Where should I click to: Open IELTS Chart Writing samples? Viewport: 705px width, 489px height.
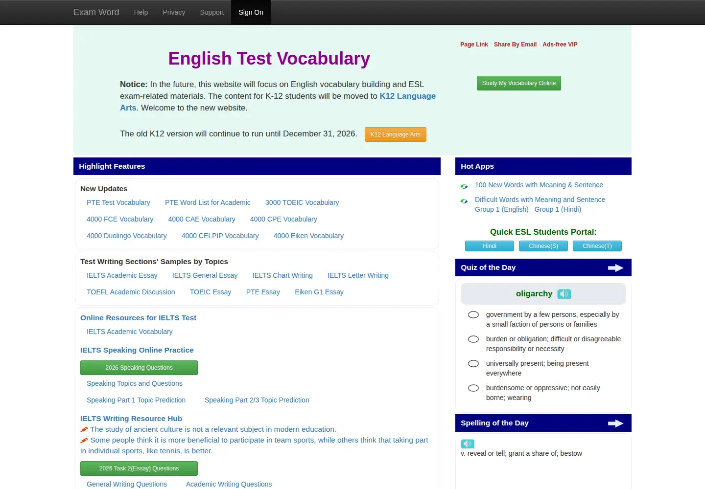point(282,275)
